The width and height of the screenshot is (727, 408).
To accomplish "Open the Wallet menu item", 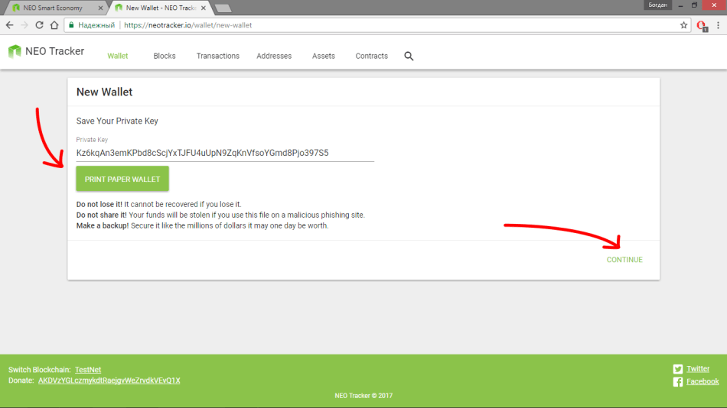I will (117, 56).
